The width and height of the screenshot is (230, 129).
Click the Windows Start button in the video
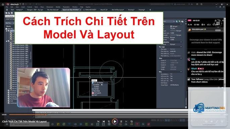[7, 124]
